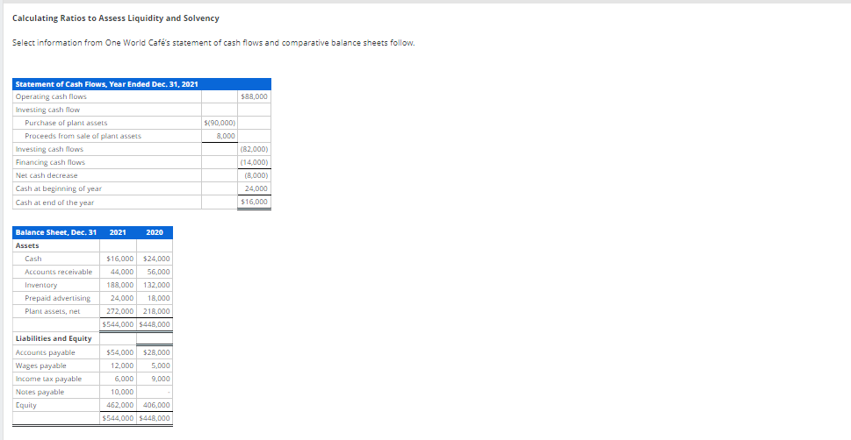Click the 'Plant assets, net' row label
Image resolution: width=851 pixels, height=440 pixels.
point(53,311)
